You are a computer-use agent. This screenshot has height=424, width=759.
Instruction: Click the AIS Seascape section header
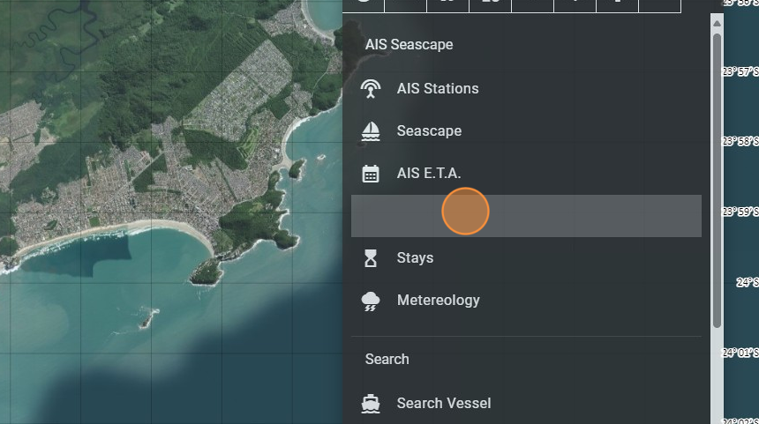pyautogui.click(x=409, y=45)
